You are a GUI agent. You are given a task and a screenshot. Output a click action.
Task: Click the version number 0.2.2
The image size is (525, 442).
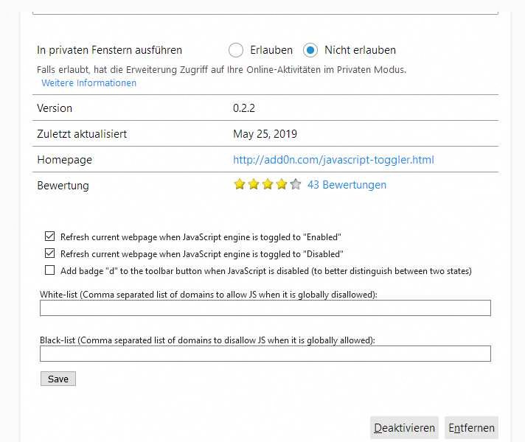[x=246, y=108]
